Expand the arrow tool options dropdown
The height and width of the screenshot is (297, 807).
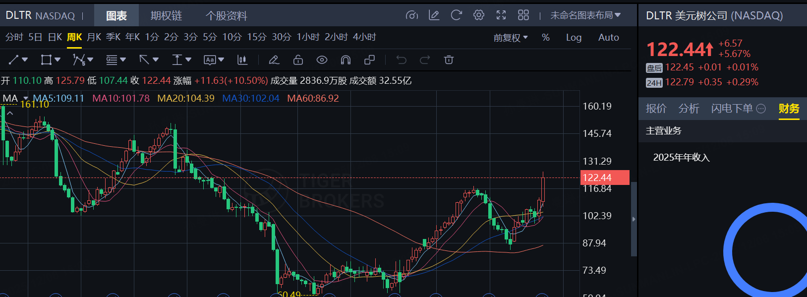pyautogui.click(x=156, y=60)
